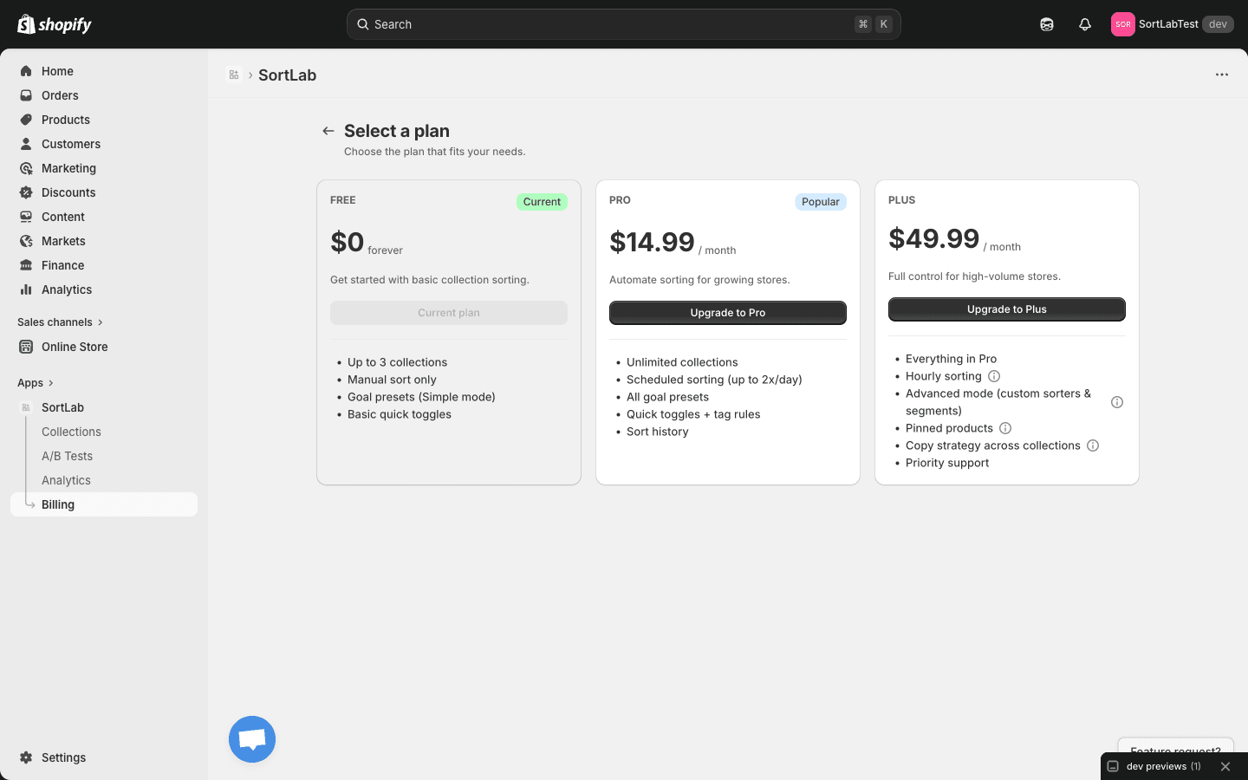Click the back arrow beside Select a plan

(x=328, y=131)
